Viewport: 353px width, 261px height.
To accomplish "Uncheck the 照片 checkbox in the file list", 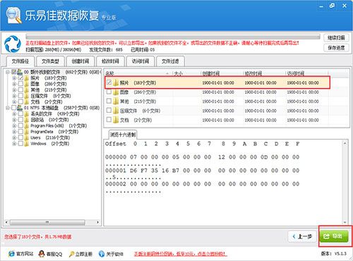I will click(109, 83).
